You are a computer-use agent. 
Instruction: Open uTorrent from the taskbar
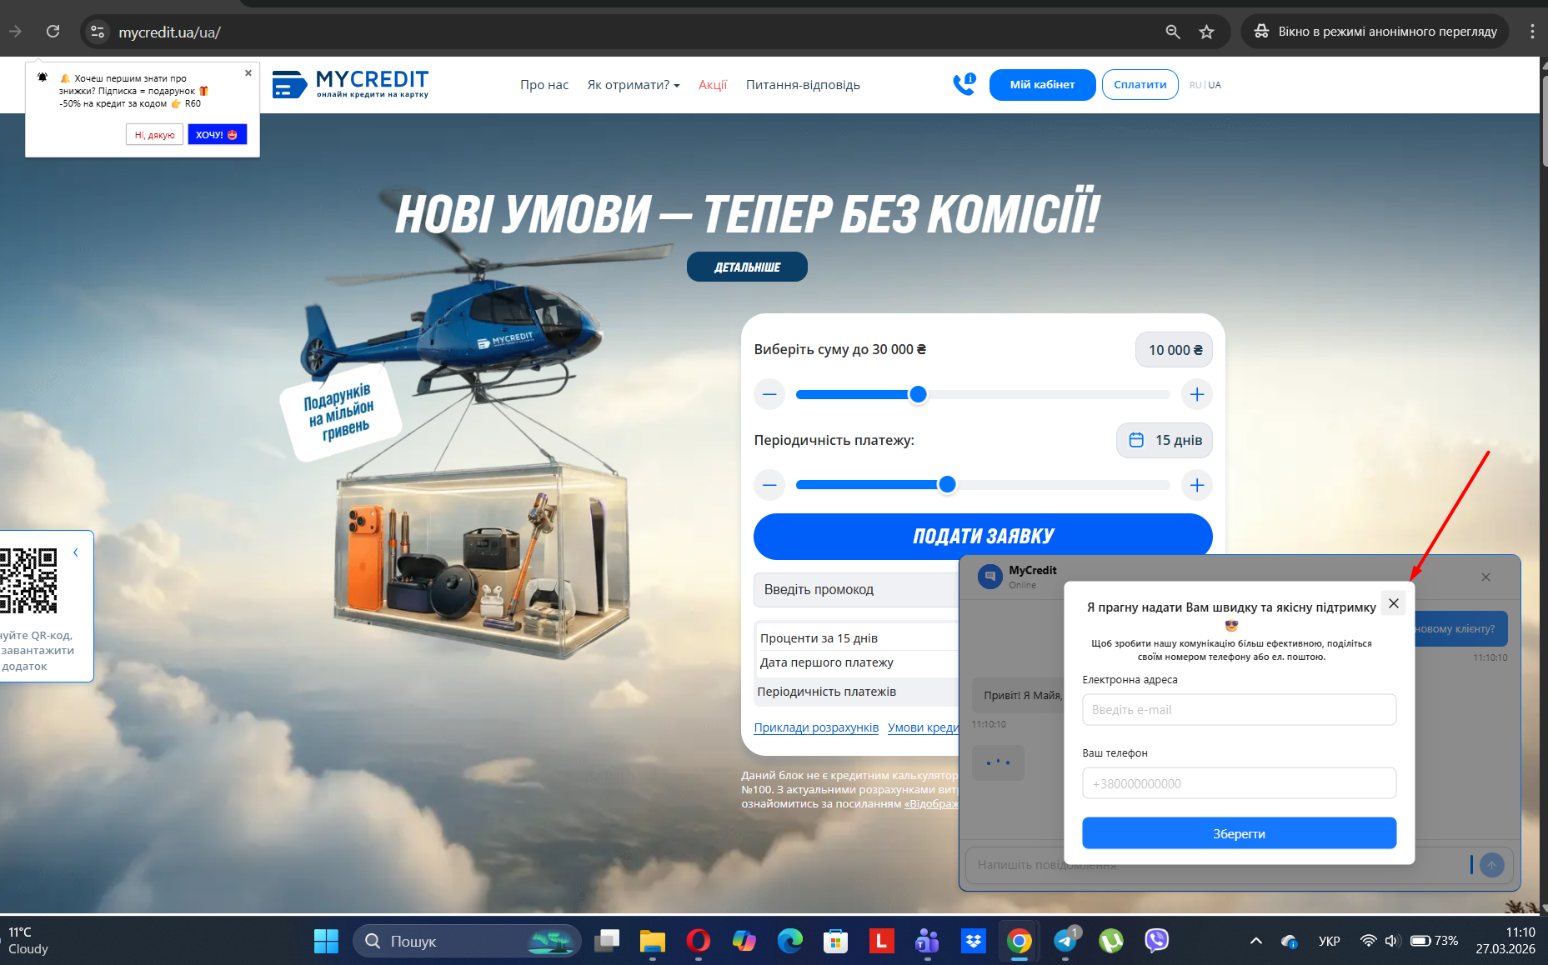(x=1111, y=941)
